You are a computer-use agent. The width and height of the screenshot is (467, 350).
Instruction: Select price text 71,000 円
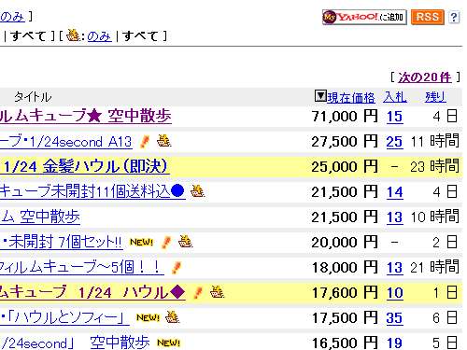(345, 117)
